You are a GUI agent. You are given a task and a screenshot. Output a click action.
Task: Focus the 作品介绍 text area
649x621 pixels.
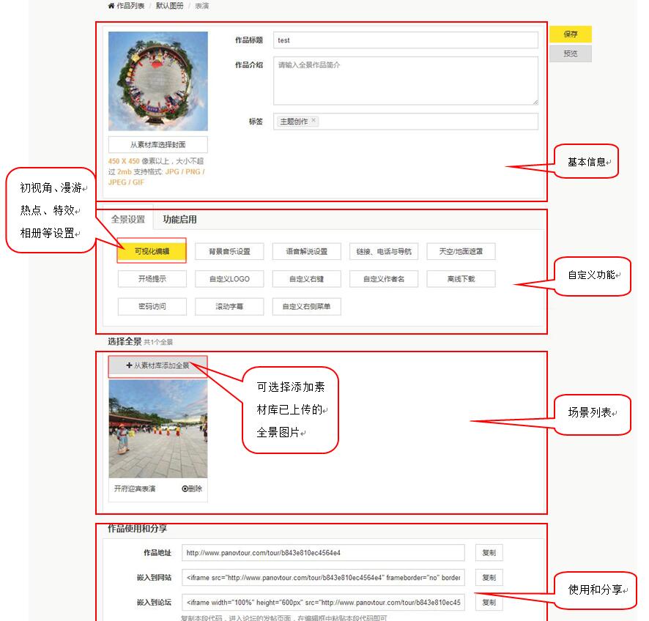(x=405, y=81)
